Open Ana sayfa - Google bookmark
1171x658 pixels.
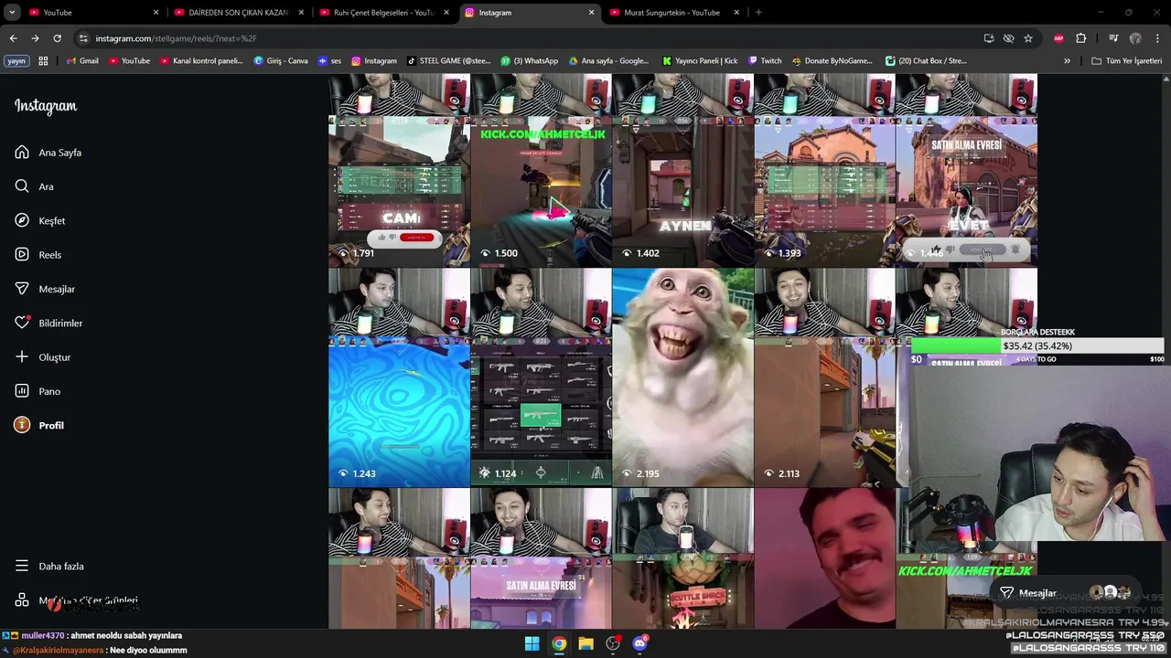point(608,61)
